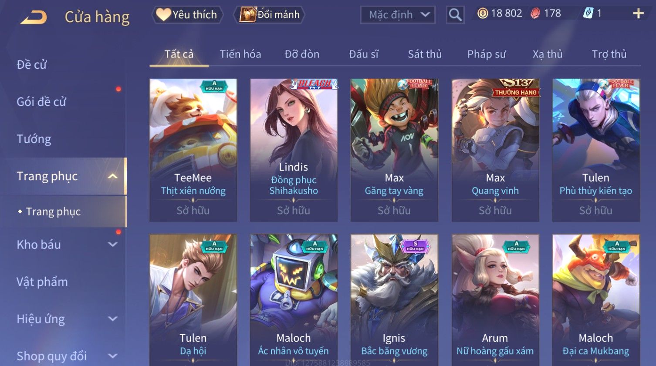Open the Tướng sidebar menu
The width and height of the screenshot is (656, 366).
click(34, 139)
